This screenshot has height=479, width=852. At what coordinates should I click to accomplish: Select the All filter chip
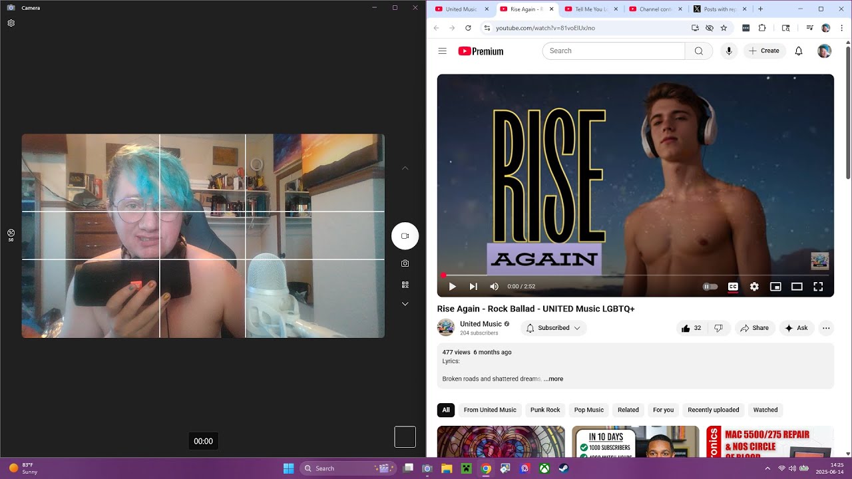point(446,410)
